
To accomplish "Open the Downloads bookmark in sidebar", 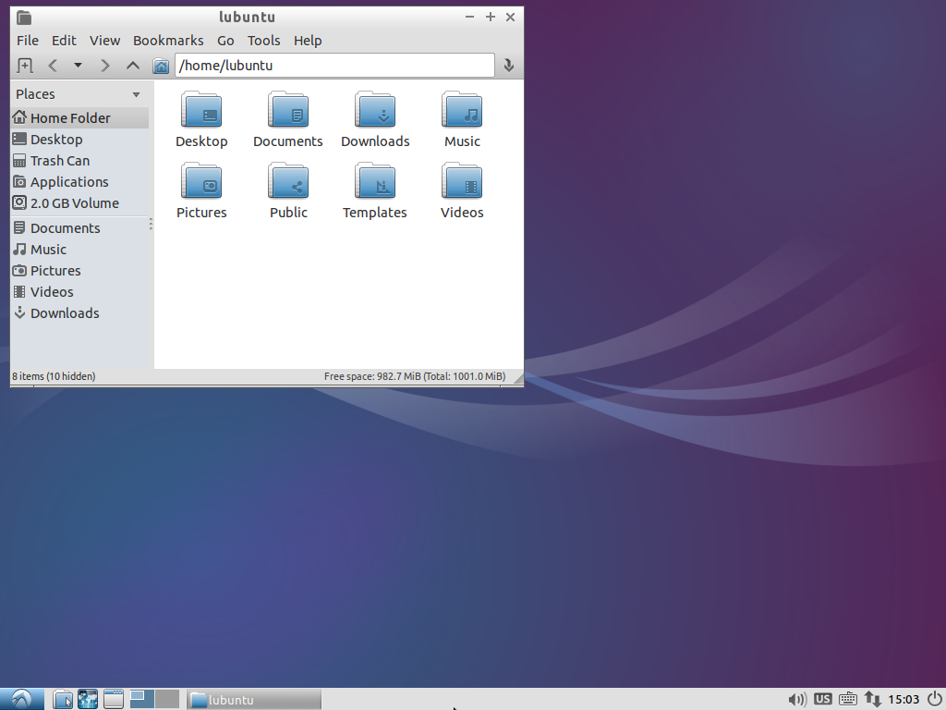I will coord(79,312).
